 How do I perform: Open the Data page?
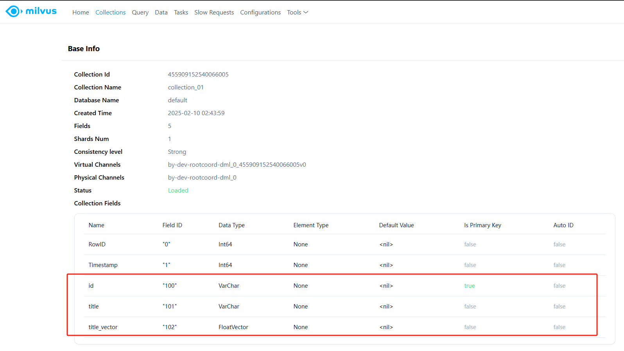click(x=161, y=12)
